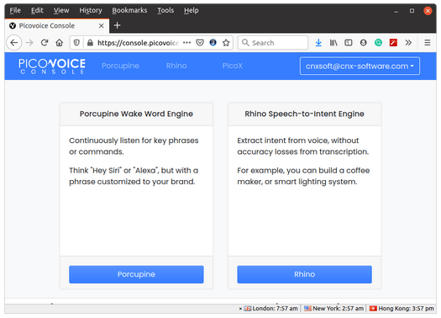Open the Help menu

pos(192,10)
